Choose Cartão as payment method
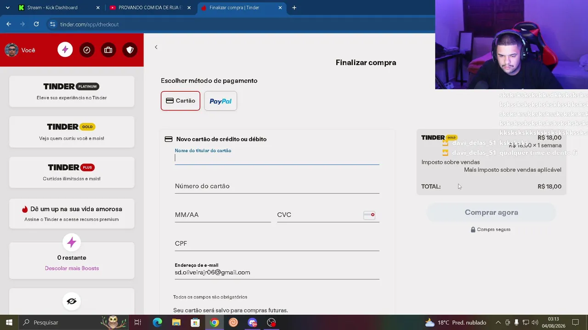The height and width of the screenshot is (330, 588). pyautogui.click(x=181, y=101)
